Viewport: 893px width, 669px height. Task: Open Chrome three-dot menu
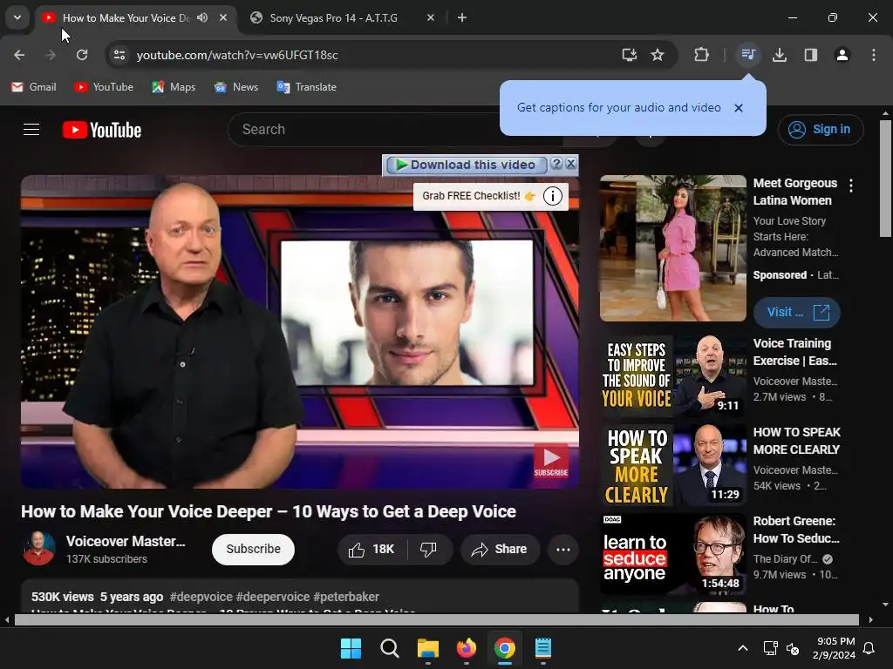pyautogui.click(x=874, y=55)
